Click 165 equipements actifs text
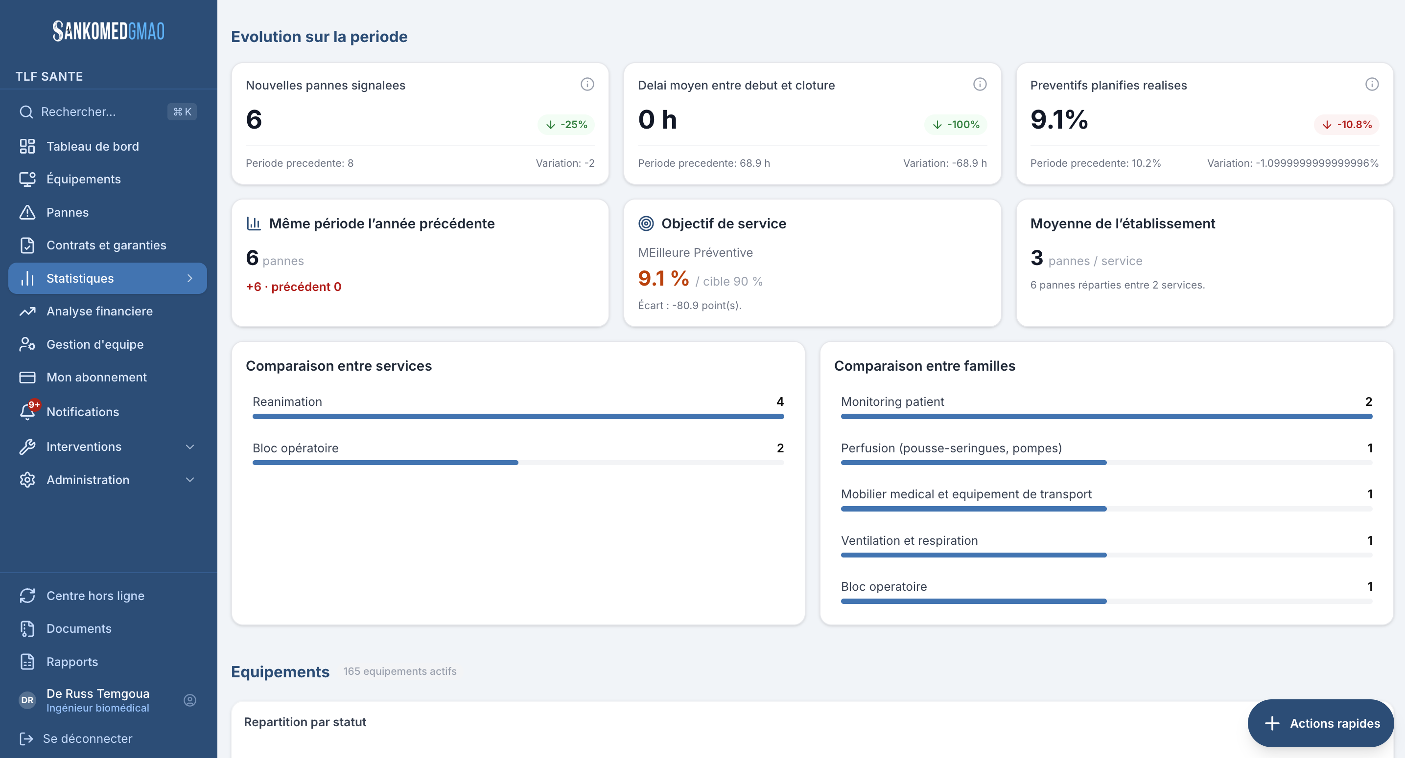The image size is (1405, 758). (400, 671)
